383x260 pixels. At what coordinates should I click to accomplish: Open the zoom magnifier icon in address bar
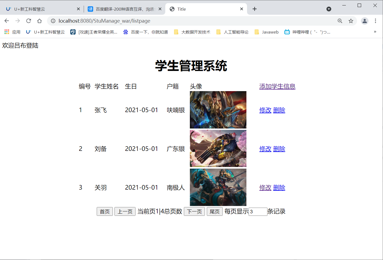340,21
